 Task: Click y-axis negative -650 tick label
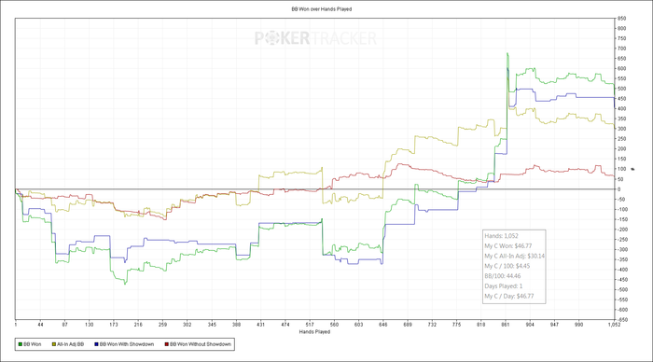pos(622,320)
